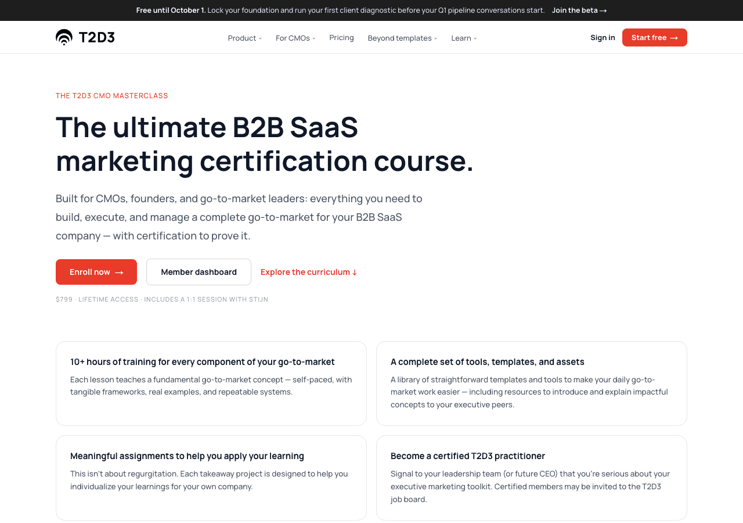
Task: Click the Enroll now button
Action: [96, 272]
